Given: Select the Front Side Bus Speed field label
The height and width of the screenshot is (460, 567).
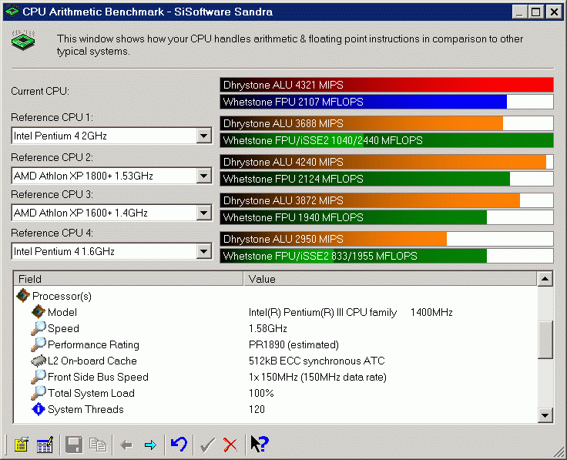Looking at the screenshot, I should 98,377.
